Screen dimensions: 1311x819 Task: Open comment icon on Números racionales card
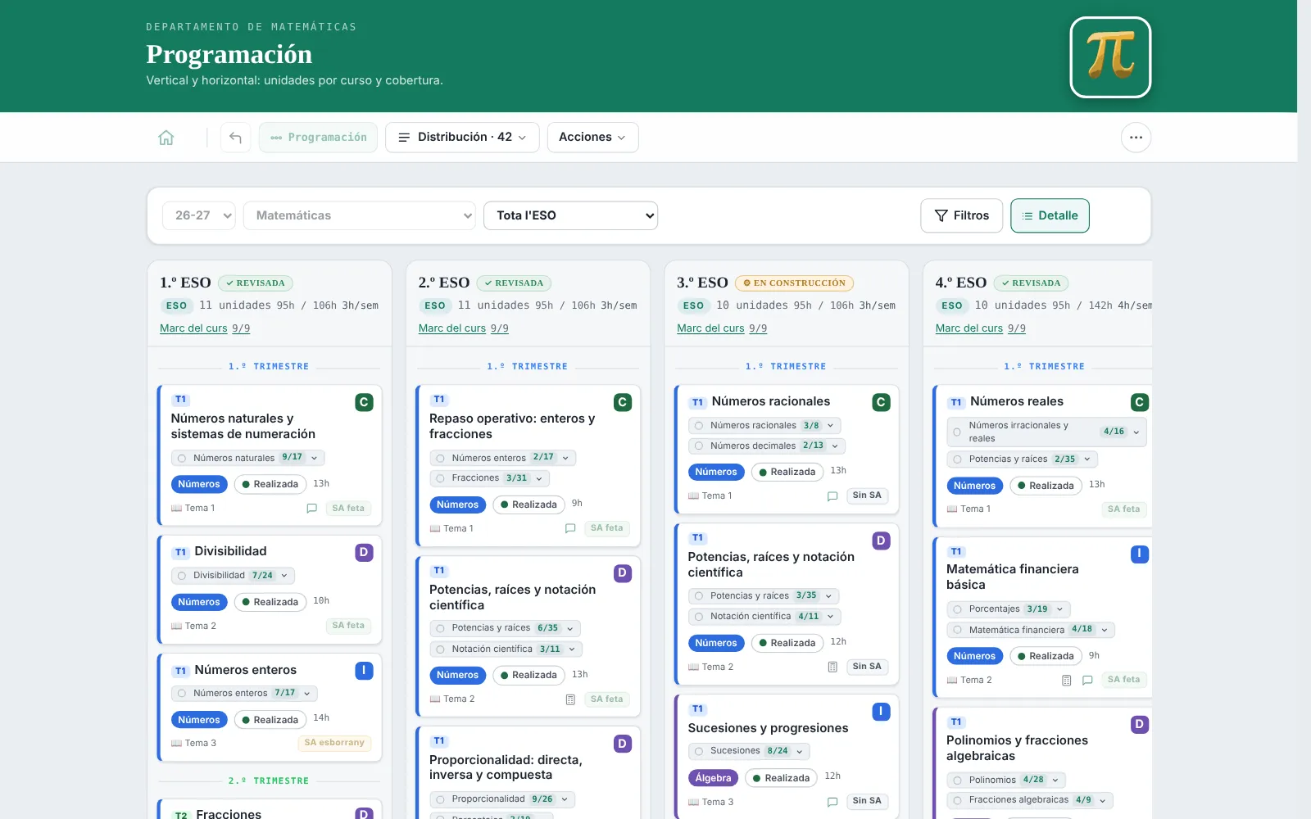pyautogui.click(x=832, y=495)
